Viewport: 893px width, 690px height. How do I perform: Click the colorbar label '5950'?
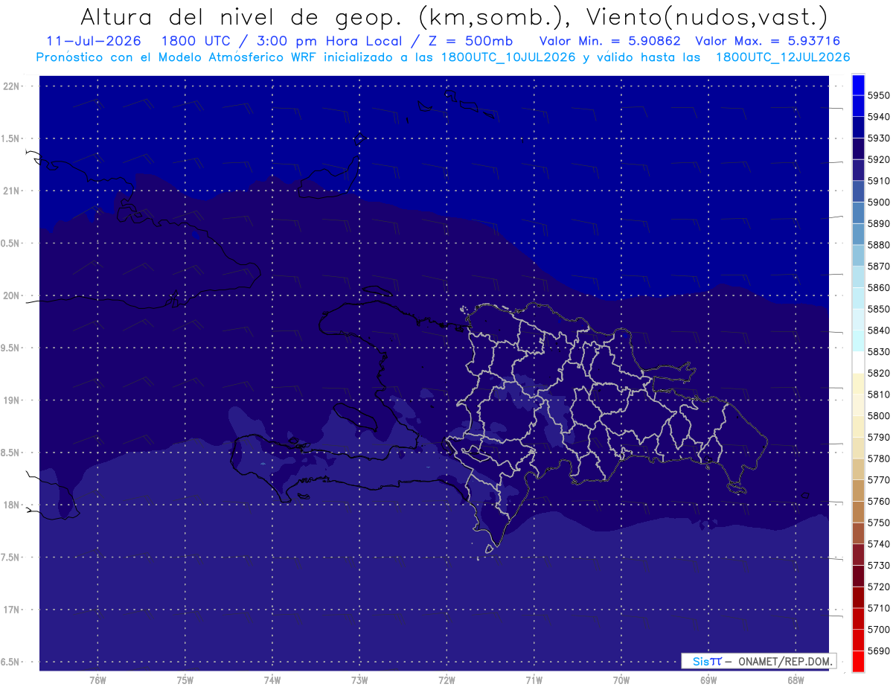pyautogui.click(x=878, y=95)
